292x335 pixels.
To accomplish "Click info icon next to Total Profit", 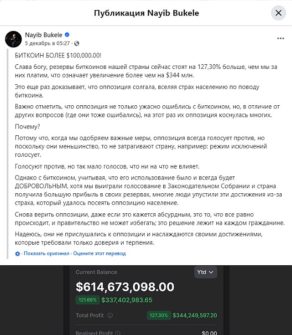I will click(x=110, y=315).
